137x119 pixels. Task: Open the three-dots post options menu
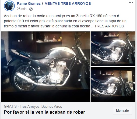131,2
